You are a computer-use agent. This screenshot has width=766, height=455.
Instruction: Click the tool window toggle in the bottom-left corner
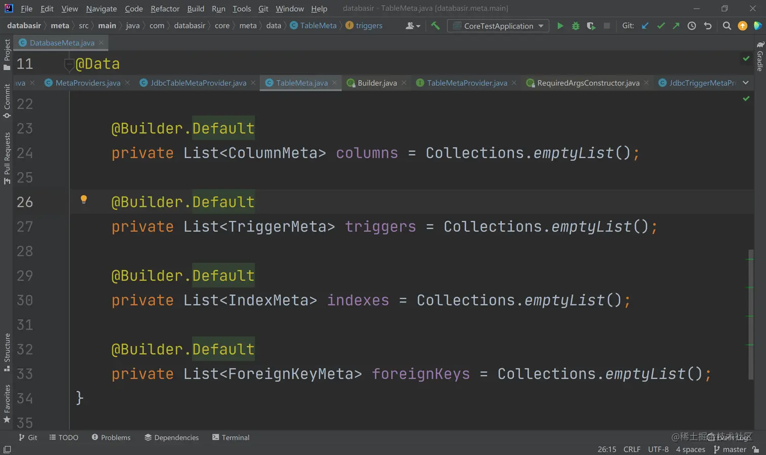[7, 449]
